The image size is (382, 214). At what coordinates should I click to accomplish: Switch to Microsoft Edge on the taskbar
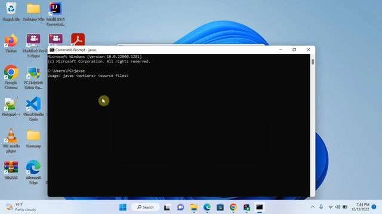click(207, 207)
